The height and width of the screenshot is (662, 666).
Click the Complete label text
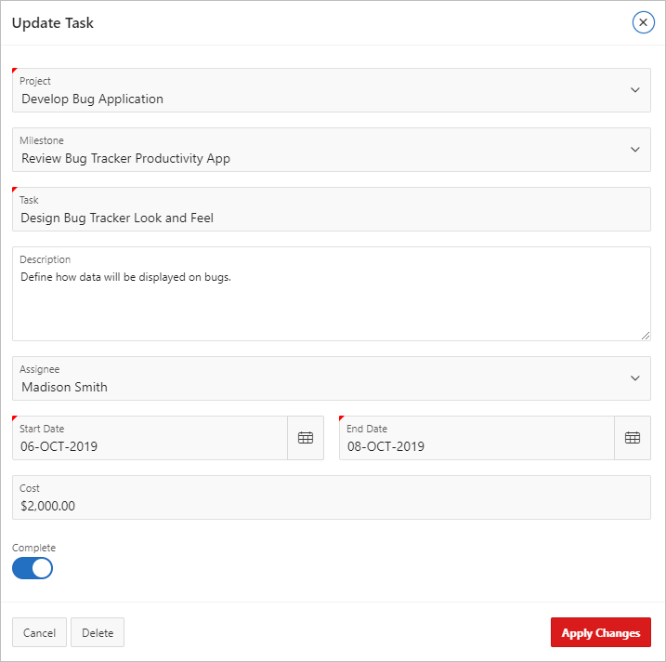33,548
